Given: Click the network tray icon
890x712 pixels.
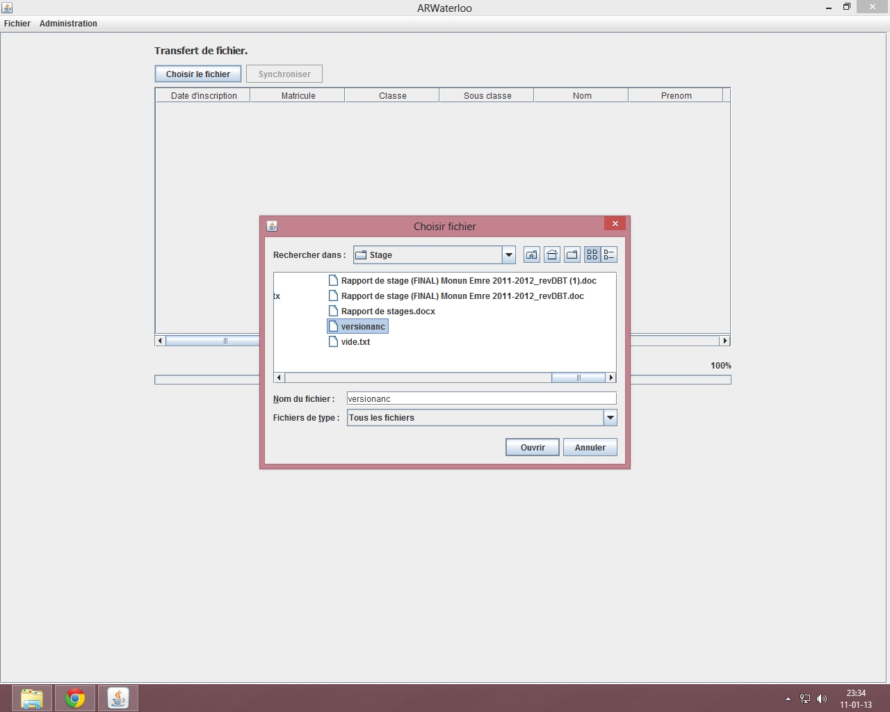Looking at the screenshot, I should click(805, 699).
